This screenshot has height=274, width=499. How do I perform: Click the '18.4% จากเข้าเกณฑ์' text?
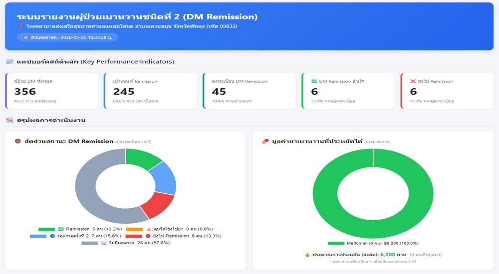pyautogui.click(x=232, y=101)
